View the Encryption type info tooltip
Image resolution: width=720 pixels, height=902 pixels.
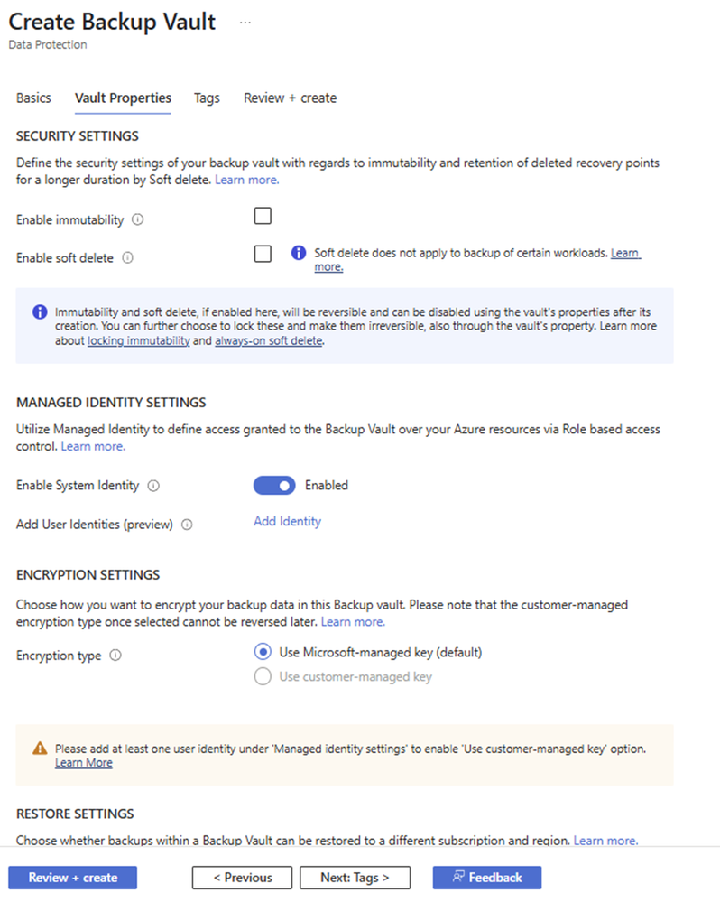pos(115,656)
